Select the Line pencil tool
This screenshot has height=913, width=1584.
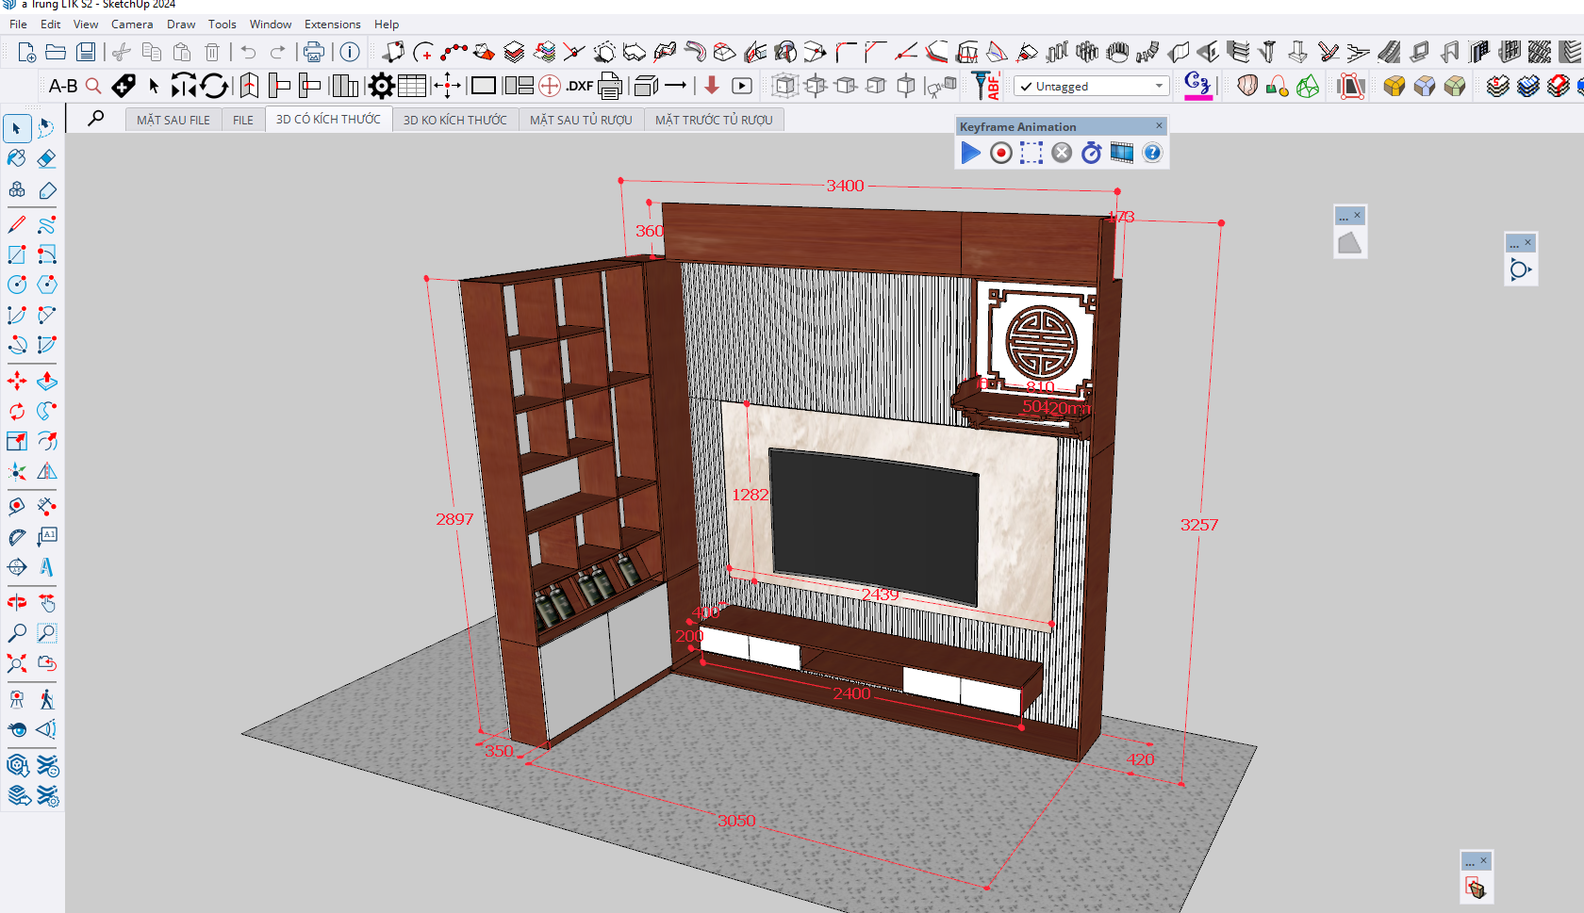(17, 225)
